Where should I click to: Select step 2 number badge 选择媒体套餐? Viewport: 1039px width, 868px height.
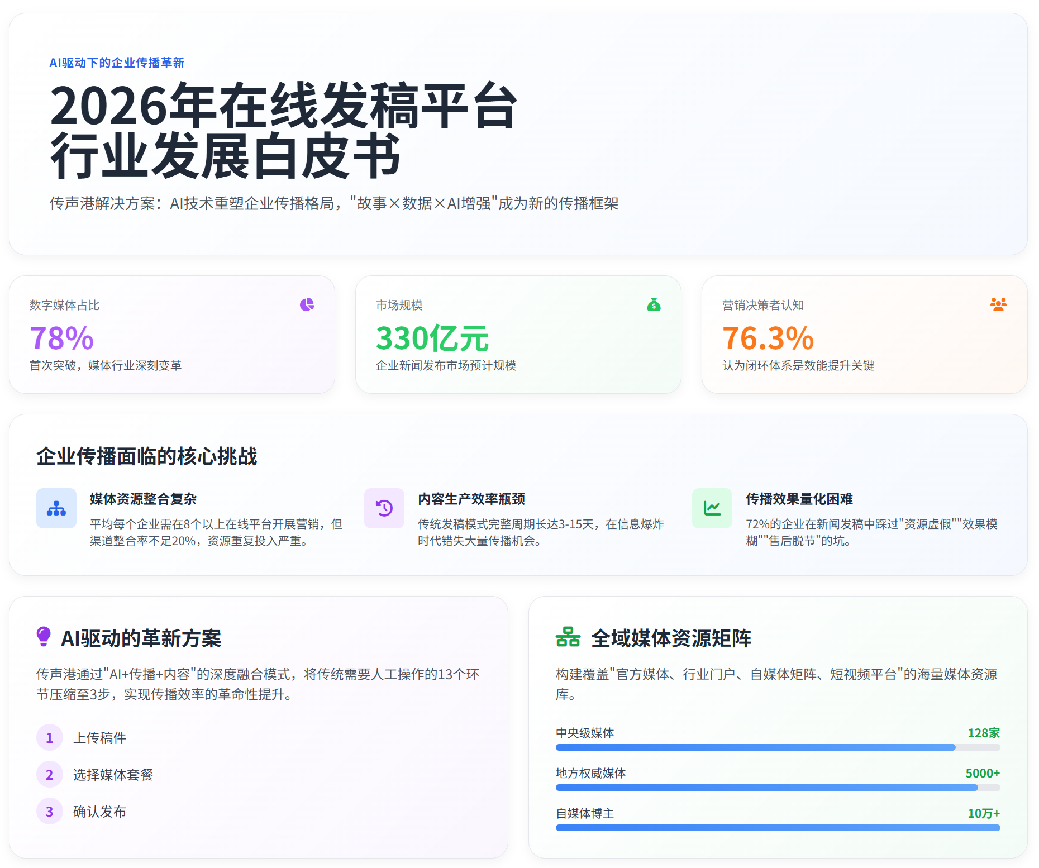(x=50, y=775)
